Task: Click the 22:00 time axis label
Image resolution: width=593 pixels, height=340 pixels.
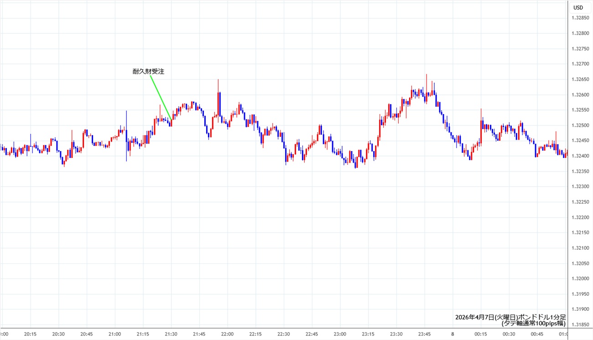Action: click(227, 334)
